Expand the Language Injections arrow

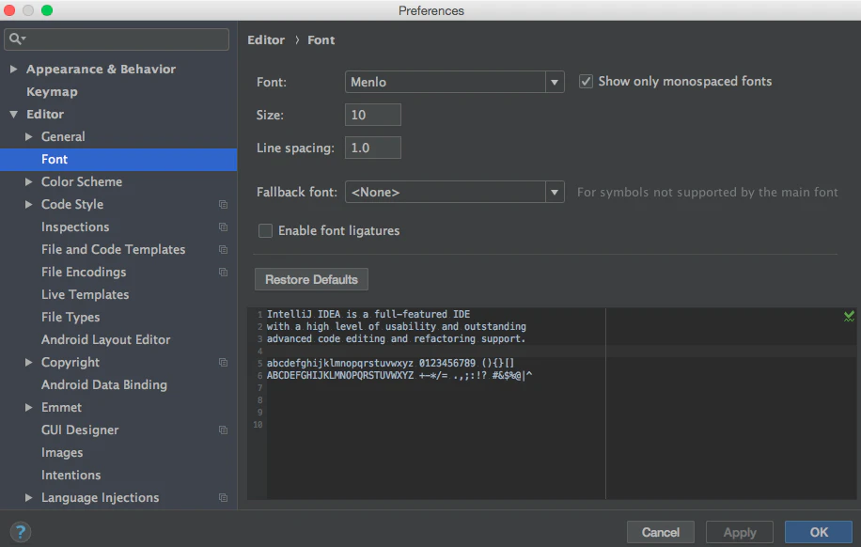pos(28,497)
